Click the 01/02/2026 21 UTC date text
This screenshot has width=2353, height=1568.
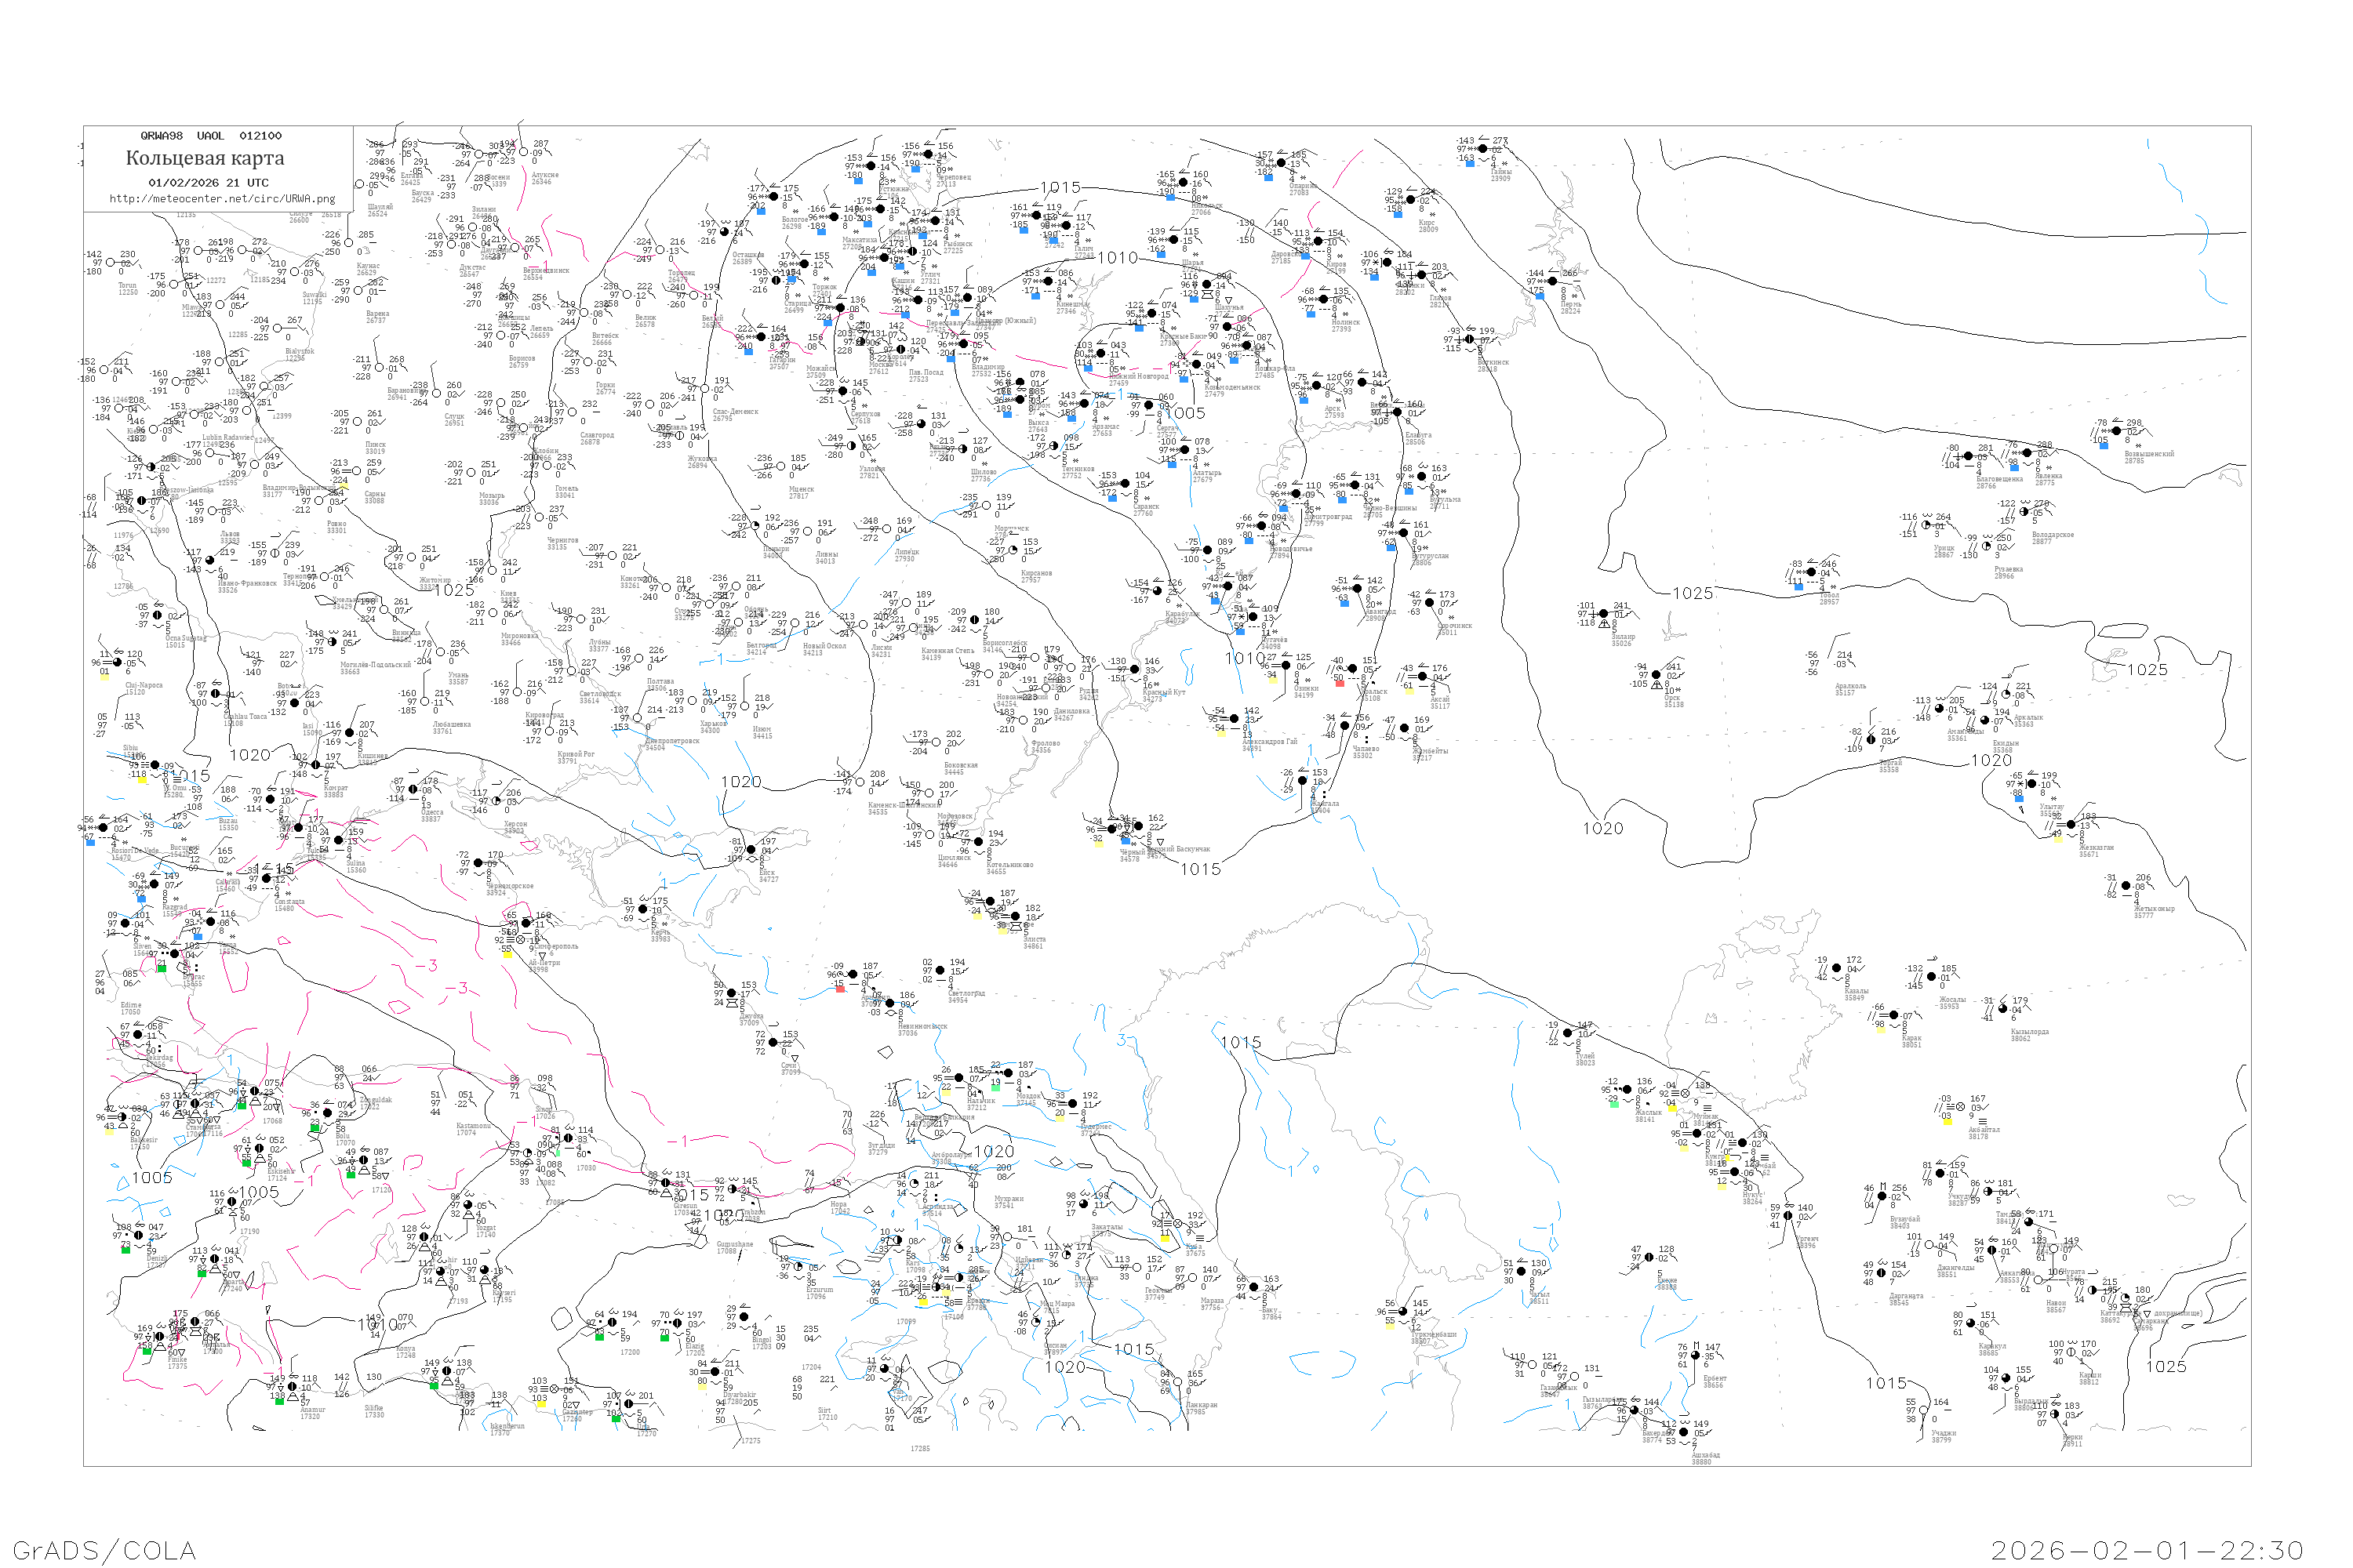tap(208, 183)
